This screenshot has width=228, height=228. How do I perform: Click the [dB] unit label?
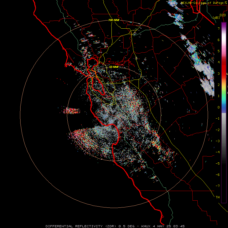[x=216, y=17]
